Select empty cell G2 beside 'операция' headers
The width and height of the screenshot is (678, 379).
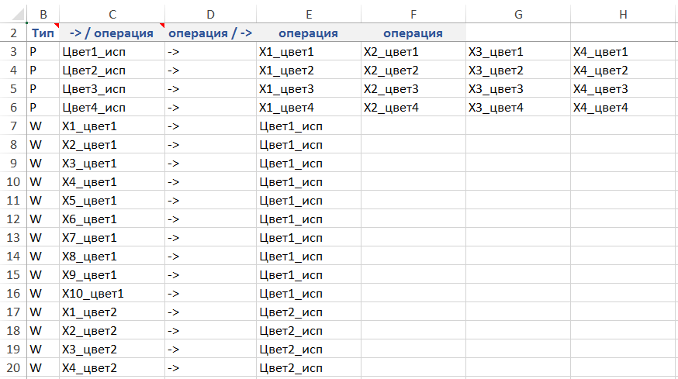pos(517,33)
